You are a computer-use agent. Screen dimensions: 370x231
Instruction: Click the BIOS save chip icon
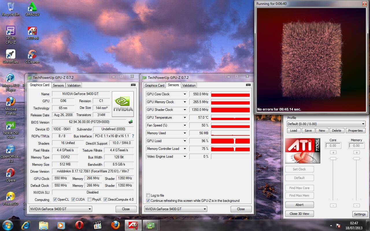(131, 122)
